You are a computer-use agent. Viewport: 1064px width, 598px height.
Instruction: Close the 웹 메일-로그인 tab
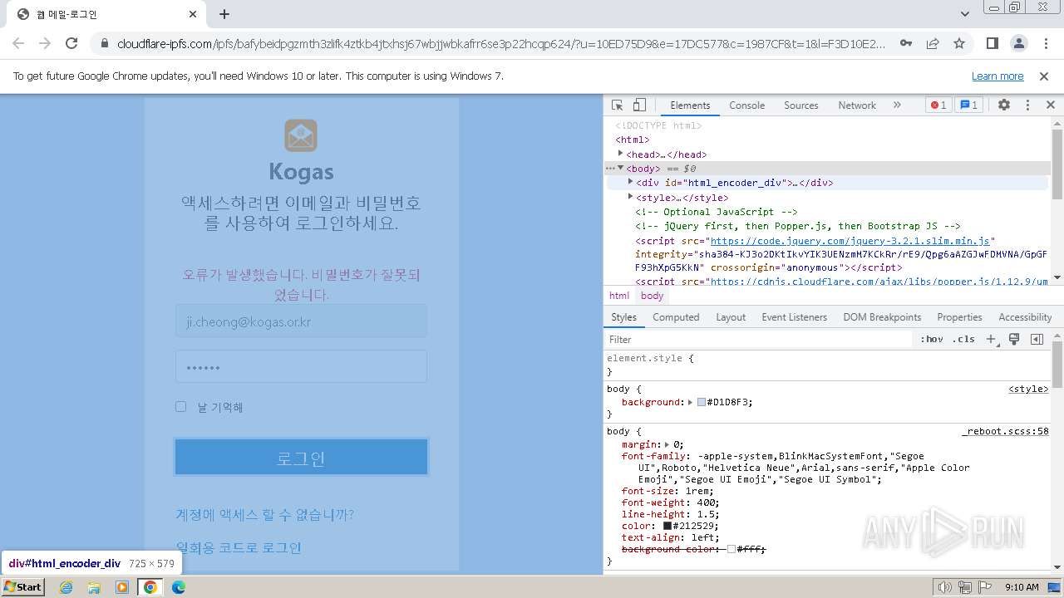(193, 14)
